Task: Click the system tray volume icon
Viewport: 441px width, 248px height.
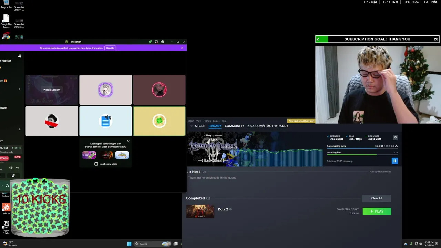Action: pos(421,244)
